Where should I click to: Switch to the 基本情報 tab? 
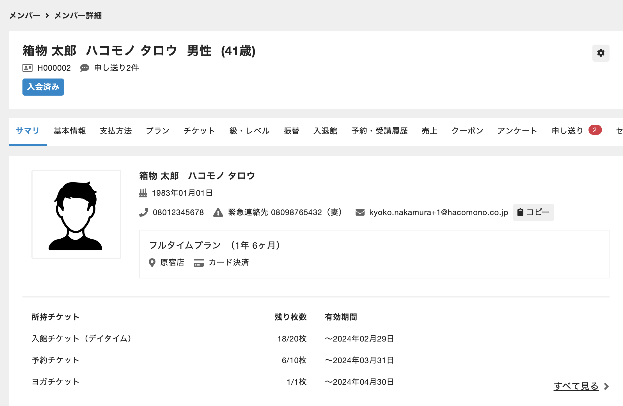click(70, 131)
